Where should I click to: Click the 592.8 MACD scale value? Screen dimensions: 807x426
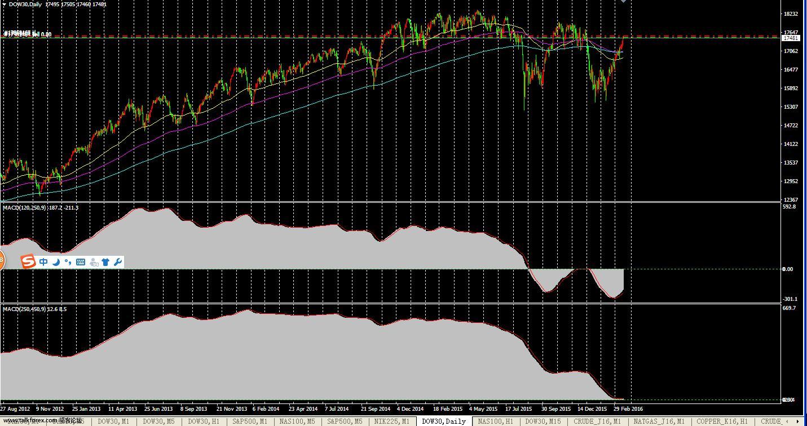click(x=790, y=207)
